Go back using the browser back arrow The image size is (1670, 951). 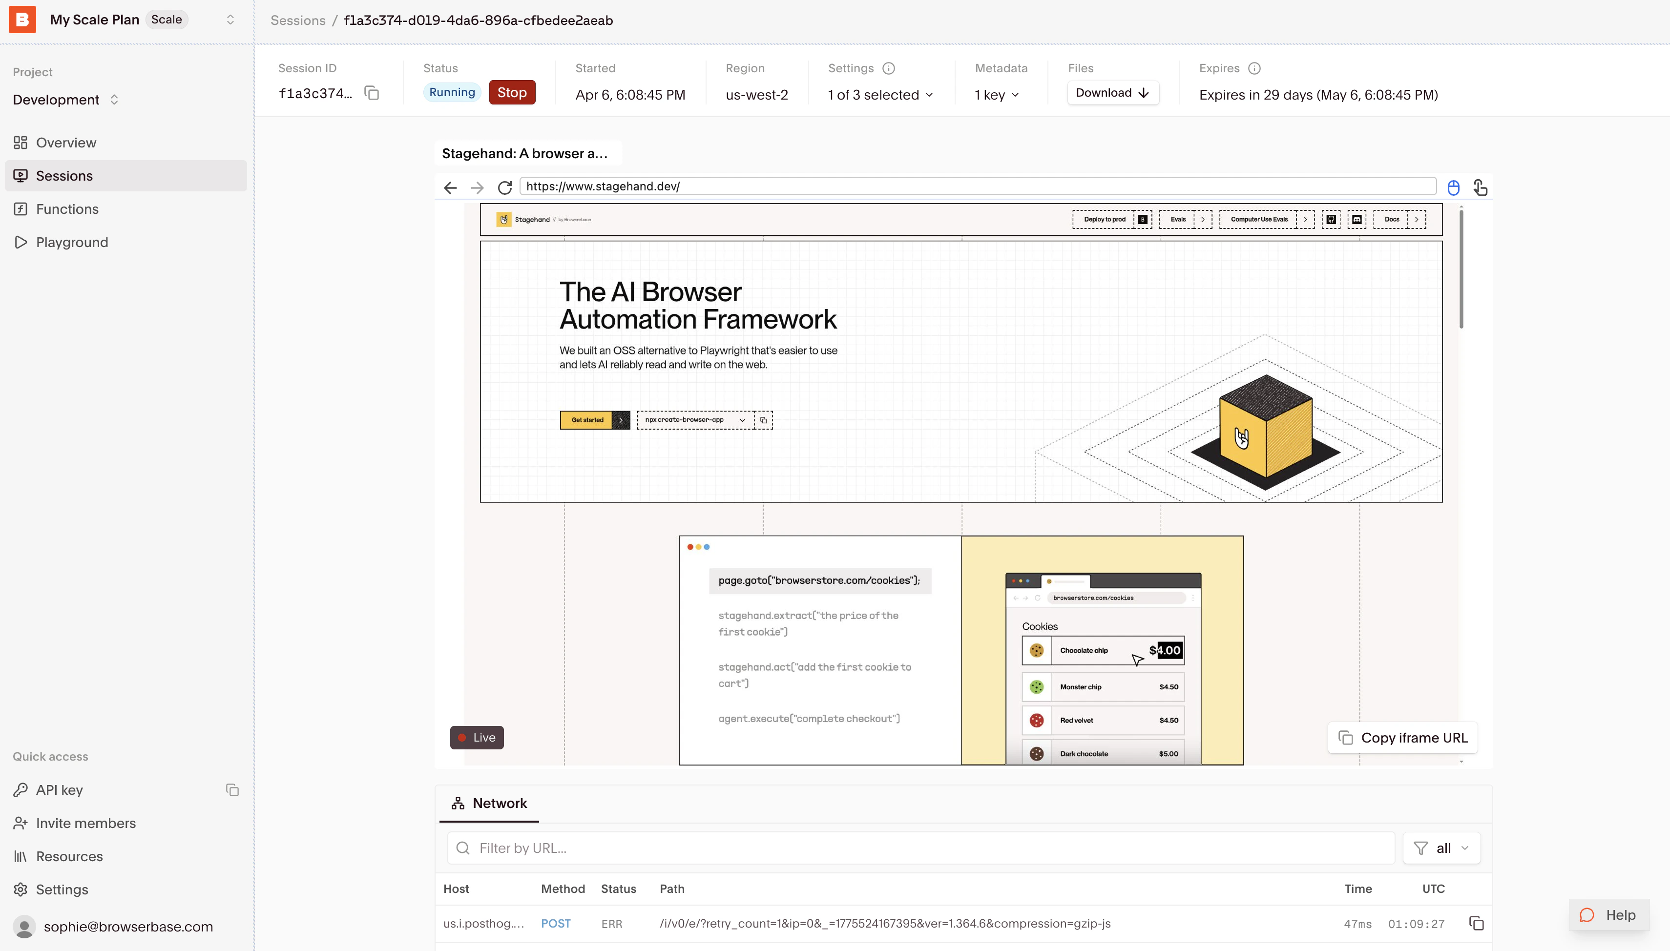click(450, 187)
